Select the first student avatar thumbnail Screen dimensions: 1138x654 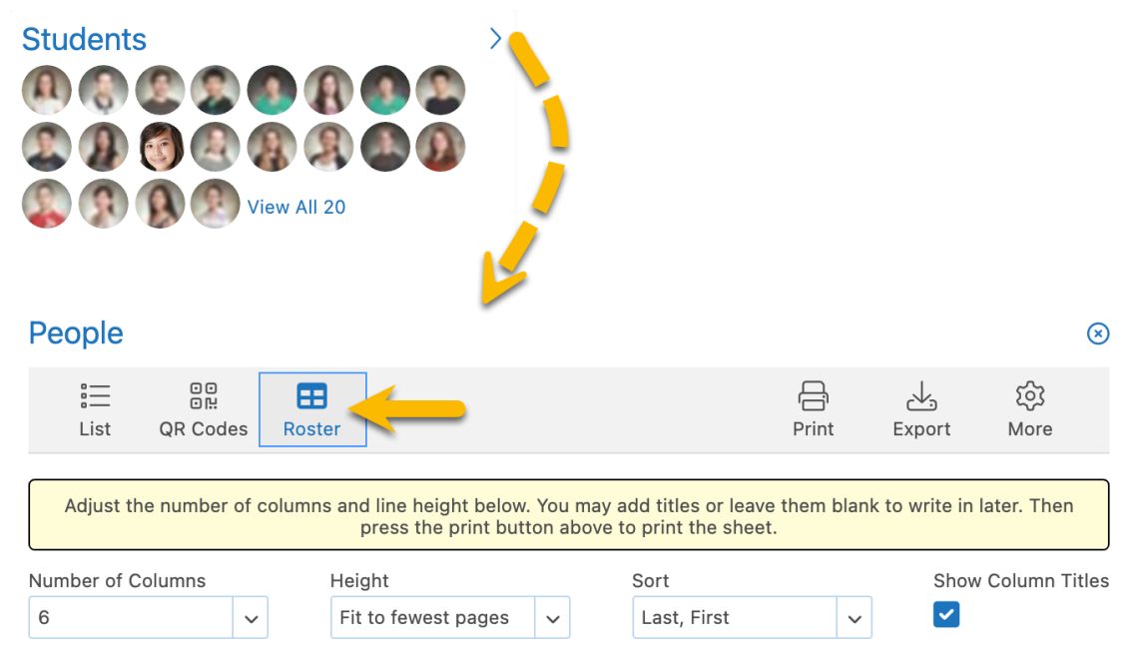pyautogui.click(x=47, y=90)
